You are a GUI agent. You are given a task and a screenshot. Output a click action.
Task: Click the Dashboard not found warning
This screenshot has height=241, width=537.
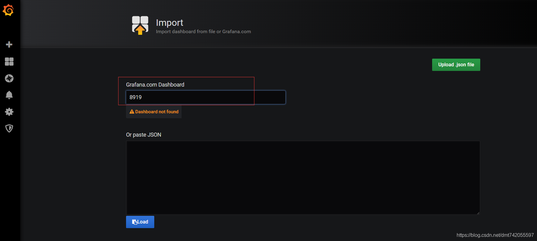click(x=154, y=112)
